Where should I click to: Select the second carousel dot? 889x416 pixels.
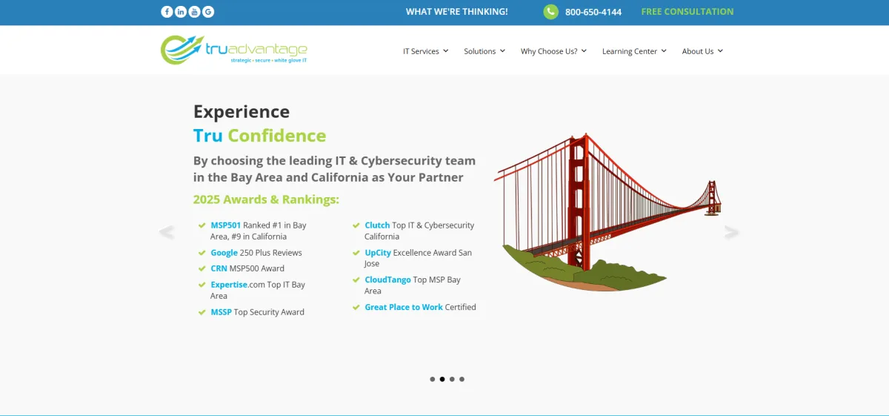tap(442, 379)
